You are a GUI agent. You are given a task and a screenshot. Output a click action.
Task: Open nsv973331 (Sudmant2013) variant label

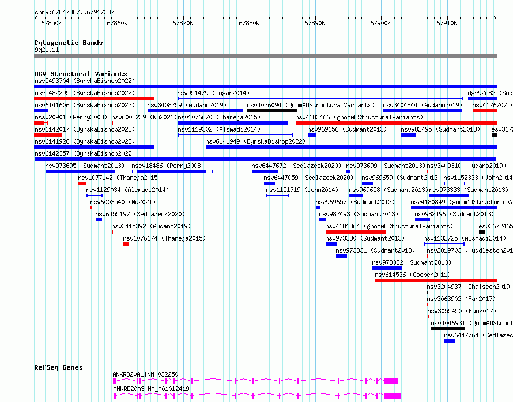click(375, 250)
